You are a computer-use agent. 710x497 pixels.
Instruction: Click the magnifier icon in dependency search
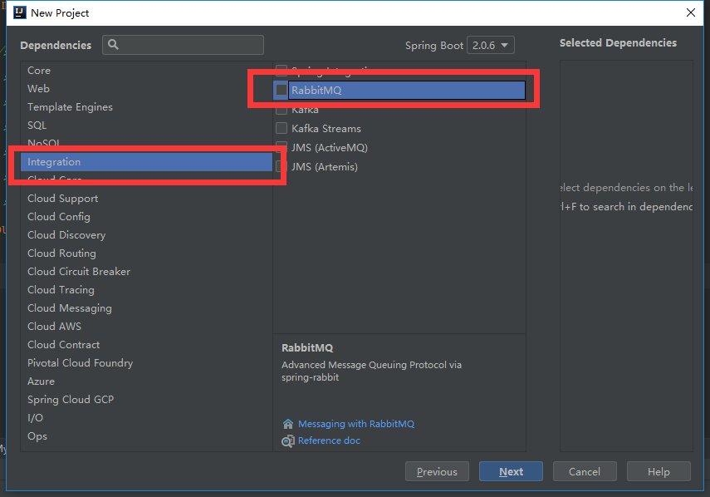pyautogui.click(x=113, y=44)
